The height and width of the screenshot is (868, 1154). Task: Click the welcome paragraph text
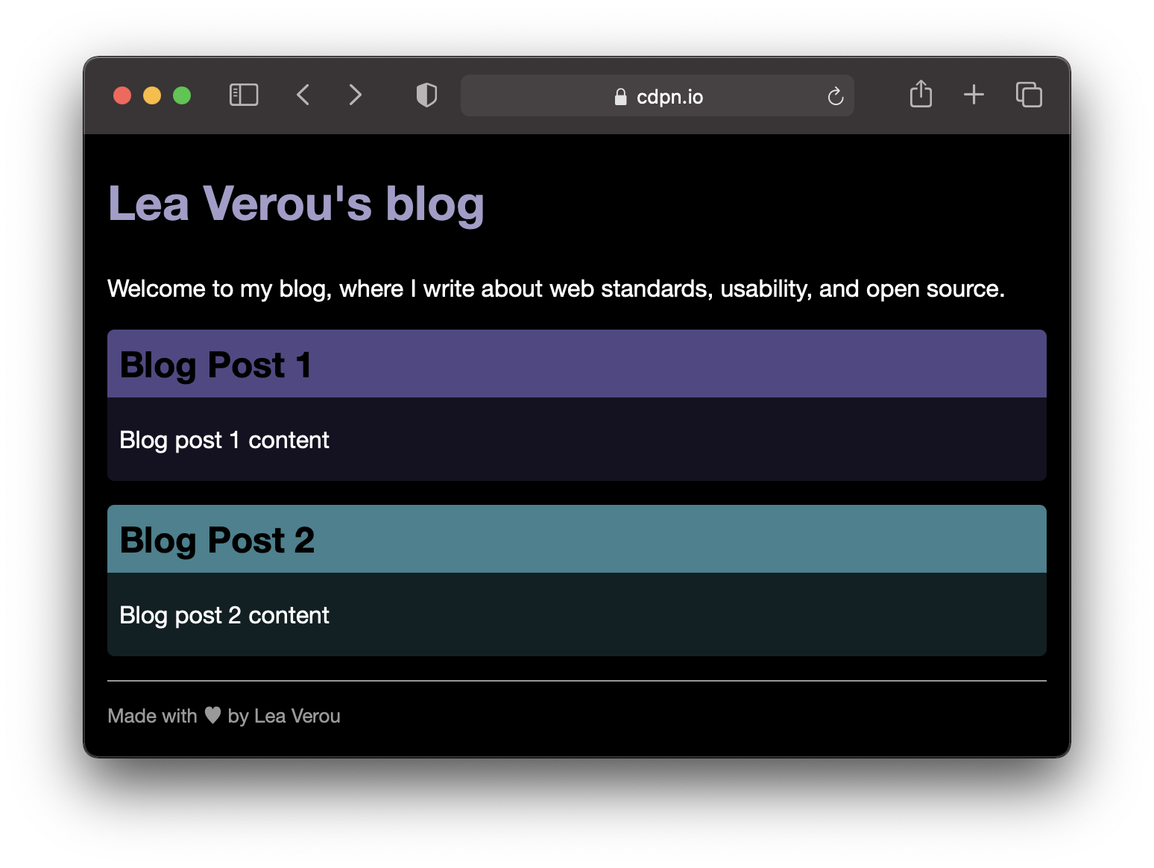point(556,289)
